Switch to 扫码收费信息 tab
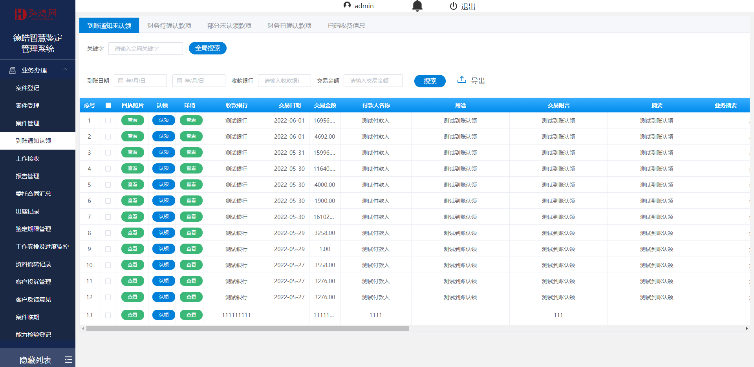Screen dimensions: 754x367 (346, 25)
